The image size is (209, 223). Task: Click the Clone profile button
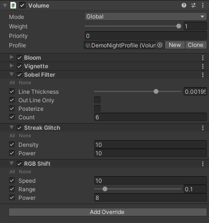pos(196,45)
